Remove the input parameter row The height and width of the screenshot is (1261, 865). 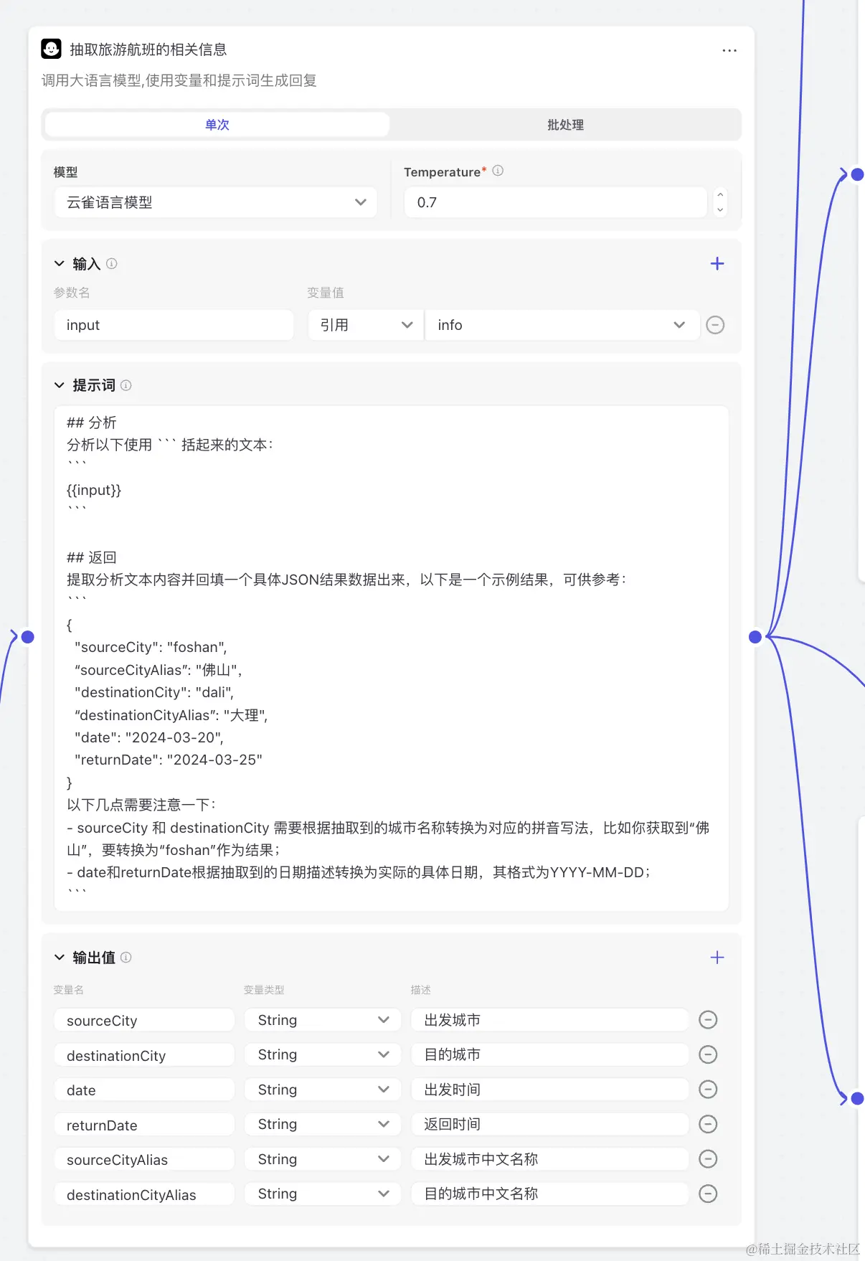pyautogui.click(x=715, y=325)
